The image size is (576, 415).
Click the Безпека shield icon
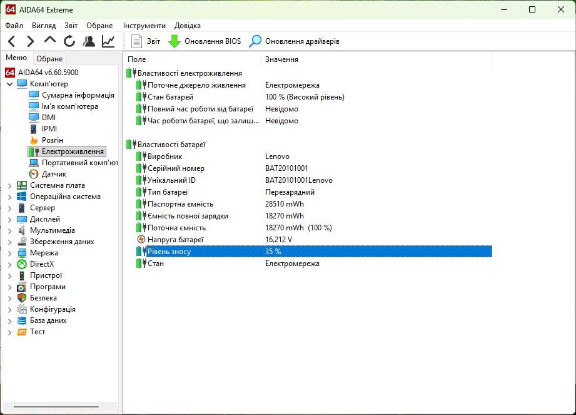(22, 298)
